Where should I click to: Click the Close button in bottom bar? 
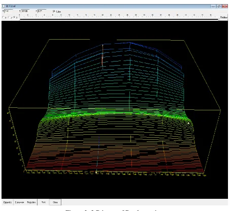(x=55, y=202)
